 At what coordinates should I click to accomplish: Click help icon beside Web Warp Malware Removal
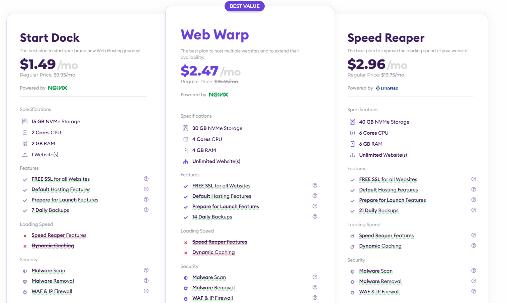[315, 287]
